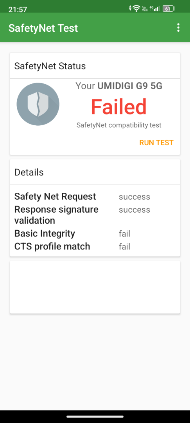
Task: Tap the battery level indicator
Action: click(x=168, y=9)
